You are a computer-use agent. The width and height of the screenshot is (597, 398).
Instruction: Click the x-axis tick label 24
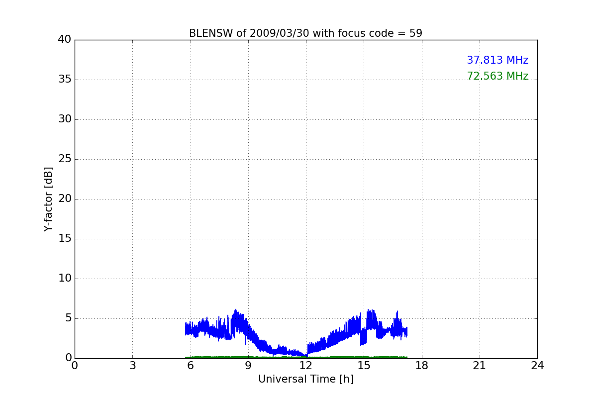[x=537, y=366]
